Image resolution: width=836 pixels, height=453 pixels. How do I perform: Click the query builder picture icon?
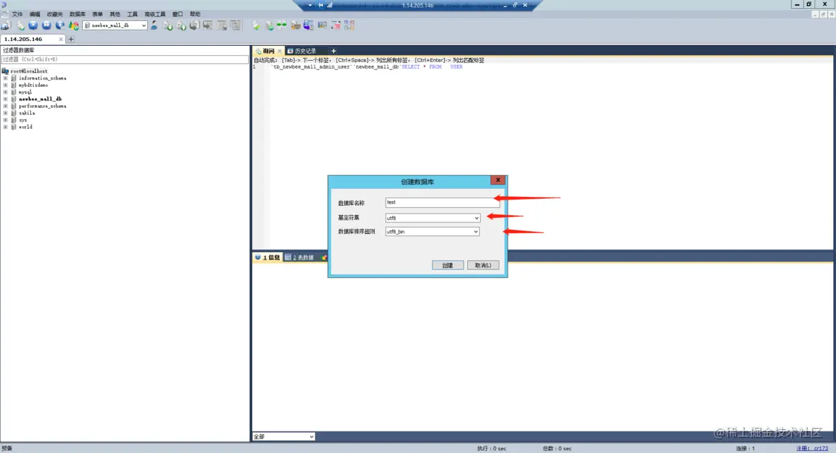coord(322,25)
